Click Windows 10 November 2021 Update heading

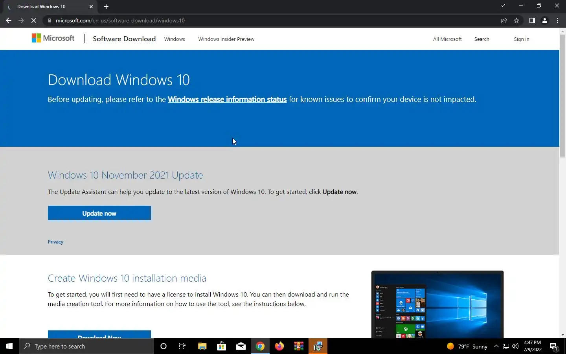click(x=125, y=175)
